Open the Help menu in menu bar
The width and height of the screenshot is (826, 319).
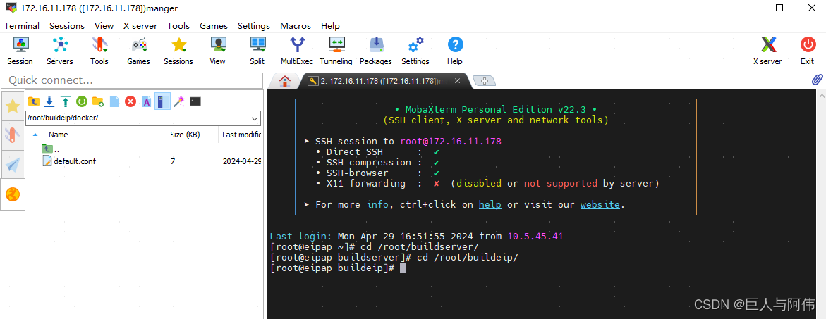pyautogui.click(x=330, y=26)
